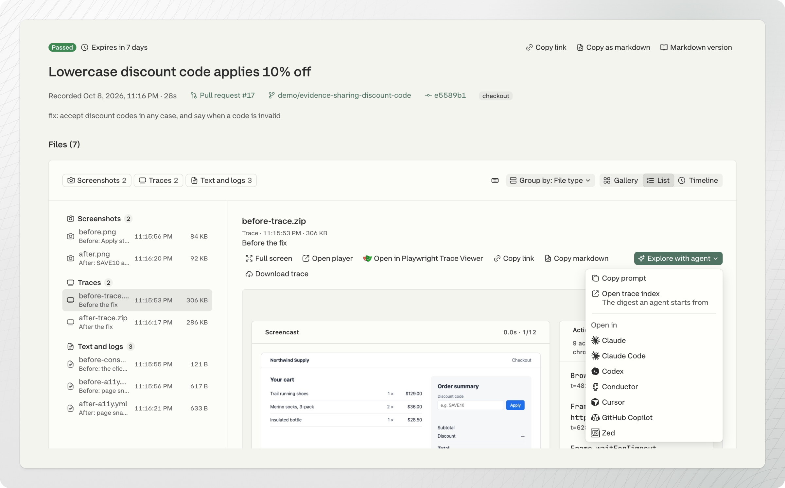Switch to Timeline view
The width and height of the screenshot is (785, 488).
[x=698, y=180]
